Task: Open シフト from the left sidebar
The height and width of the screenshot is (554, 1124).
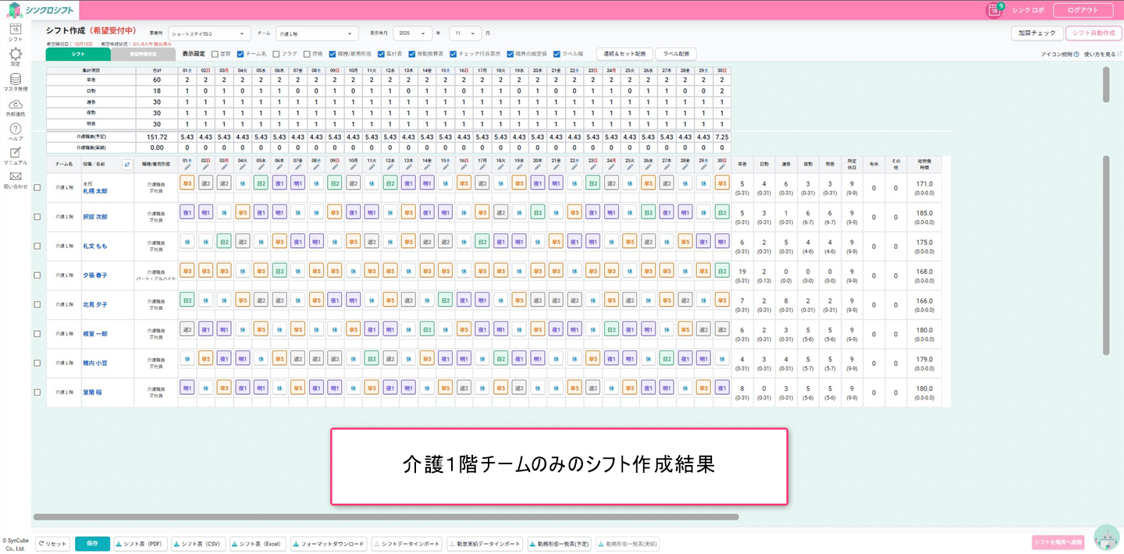Action: [15, 31]
